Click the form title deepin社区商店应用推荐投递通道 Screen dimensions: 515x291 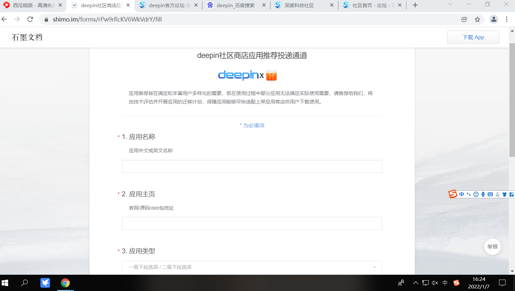pos(252,56)
